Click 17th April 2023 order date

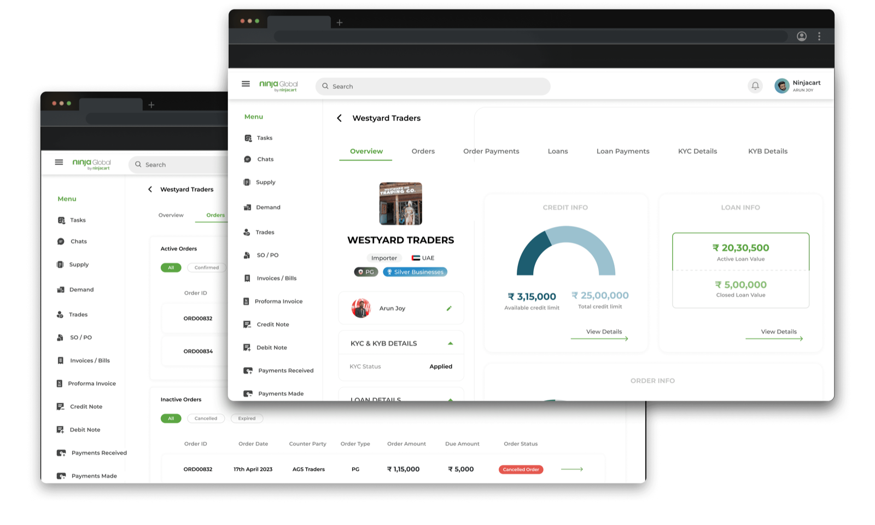tap(253, 469)
